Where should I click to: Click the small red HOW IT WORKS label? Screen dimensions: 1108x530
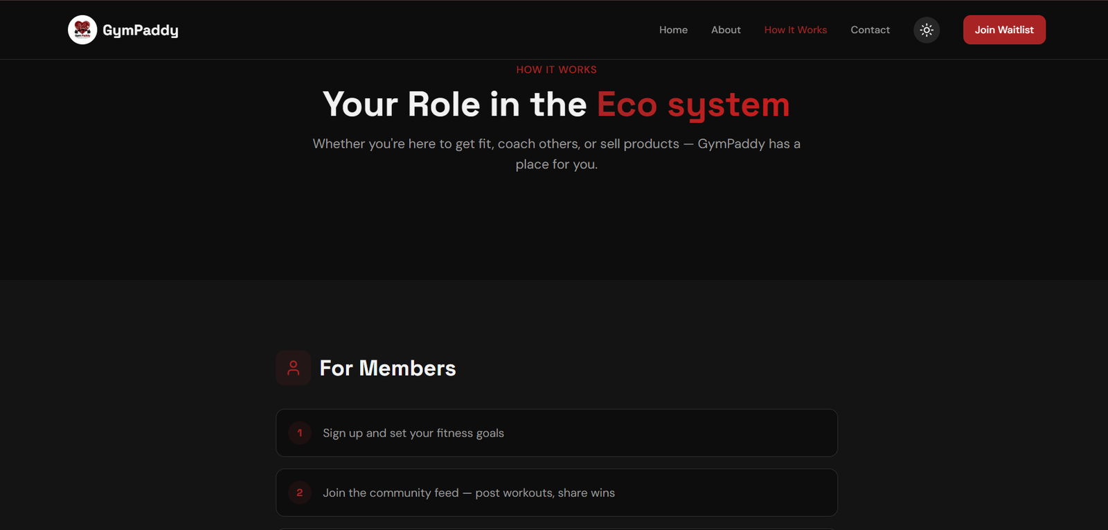[556, 70]
